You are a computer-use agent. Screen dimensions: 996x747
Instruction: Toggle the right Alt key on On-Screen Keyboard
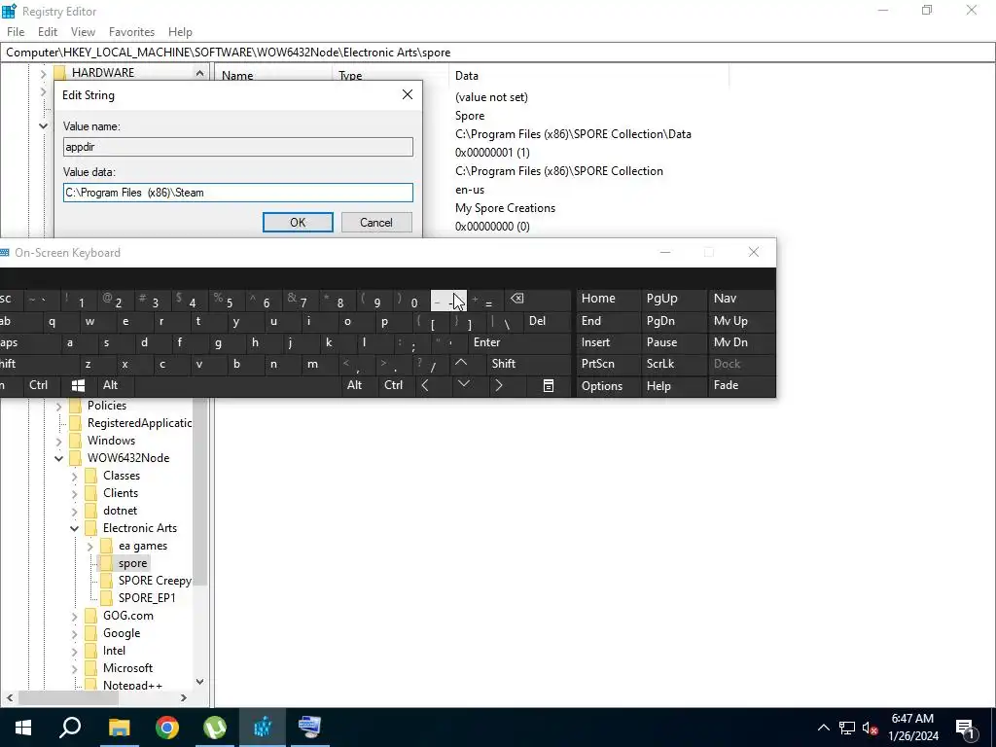pyautogui.click(x=354, y=385)
